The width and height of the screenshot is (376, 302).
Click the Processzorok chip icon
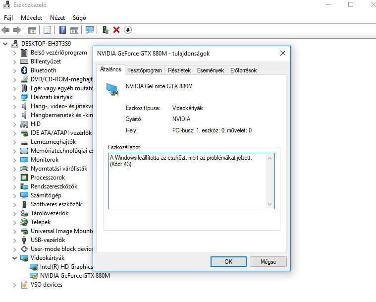pos(24,178)
